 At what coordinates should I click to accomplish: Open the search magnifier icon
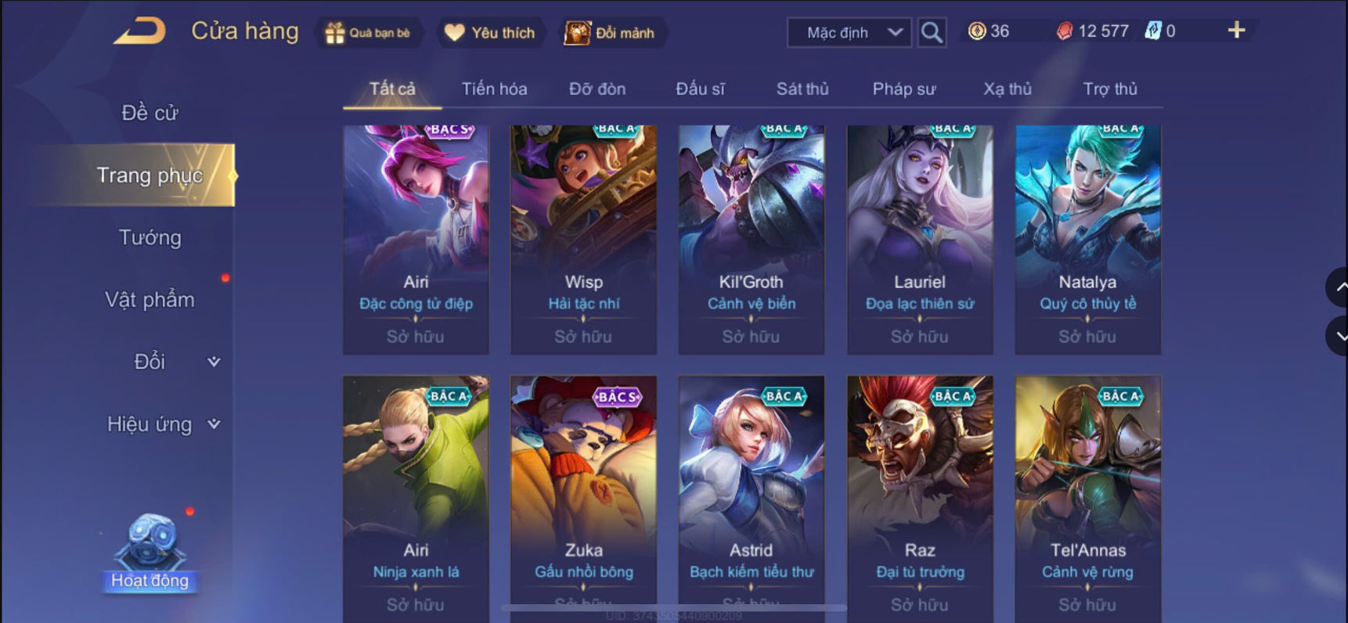point(932,32)
